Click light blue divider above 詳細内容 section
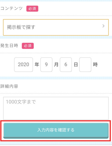The height and width of the screenshot is (146, 112). click(x=56, y=78)
